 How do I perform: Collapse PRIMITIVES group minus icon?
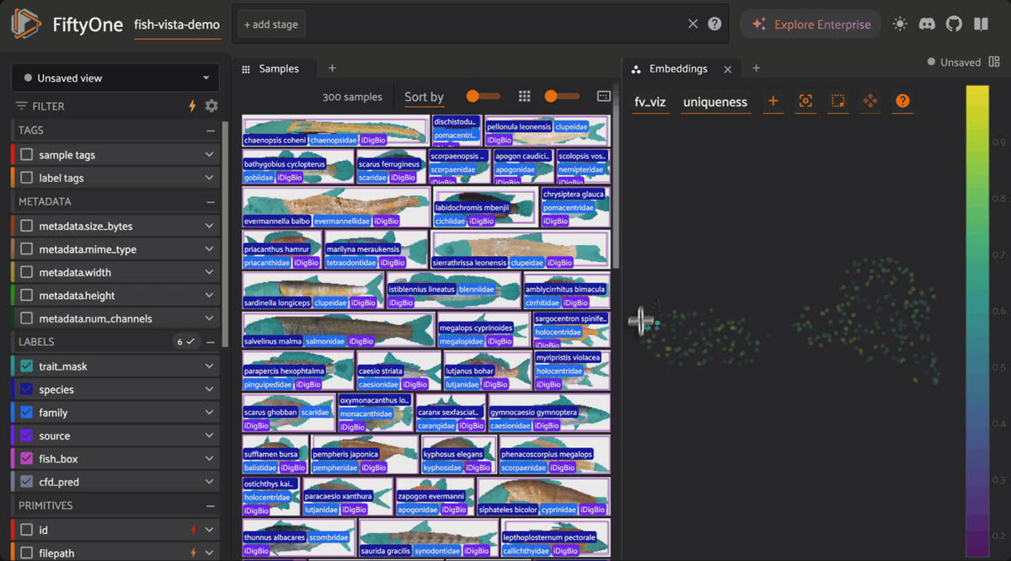(x=211, y=505)
